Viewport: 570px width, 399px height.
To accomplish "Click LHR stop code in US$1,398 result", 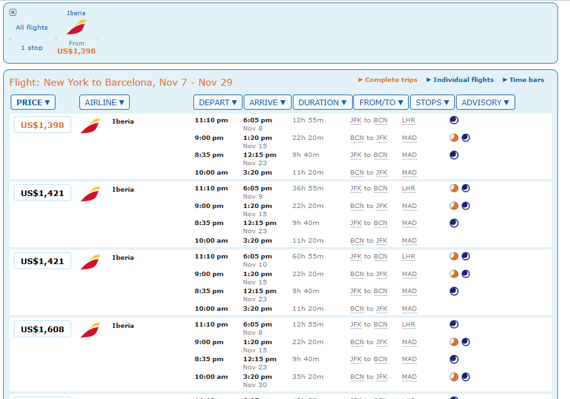I will coord(409,120).
